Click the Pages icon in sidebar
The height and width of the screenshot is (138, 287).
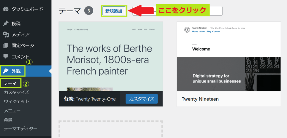[6, 45]
